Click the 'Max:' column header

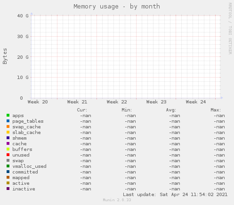click(x=216, y=110)
